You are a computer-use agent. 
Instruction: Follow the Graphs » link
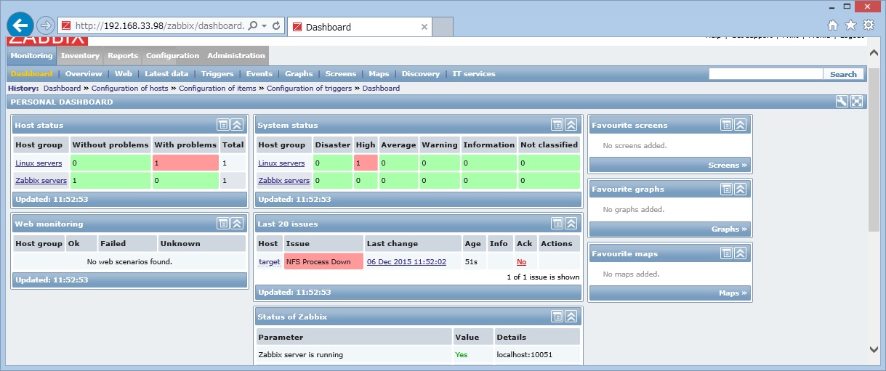click(x=729, y=229)
